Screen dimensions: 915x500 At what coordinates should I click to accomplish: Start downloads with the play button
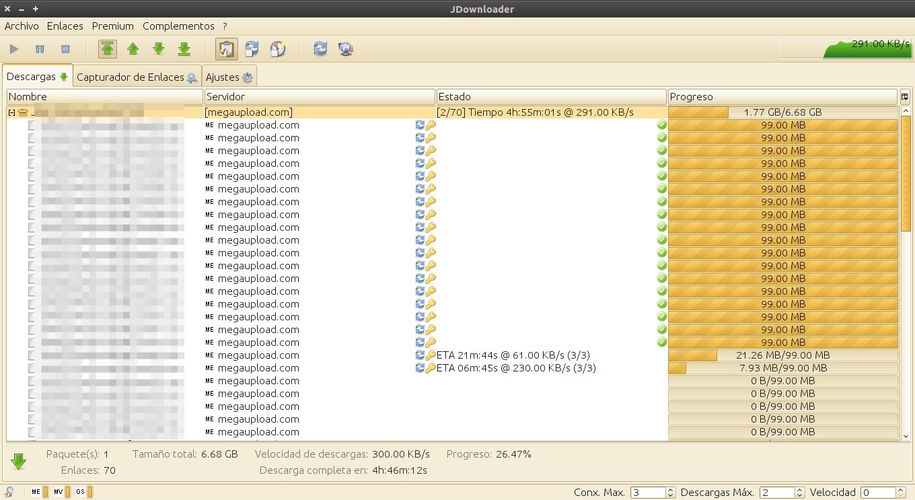(14, 49)
